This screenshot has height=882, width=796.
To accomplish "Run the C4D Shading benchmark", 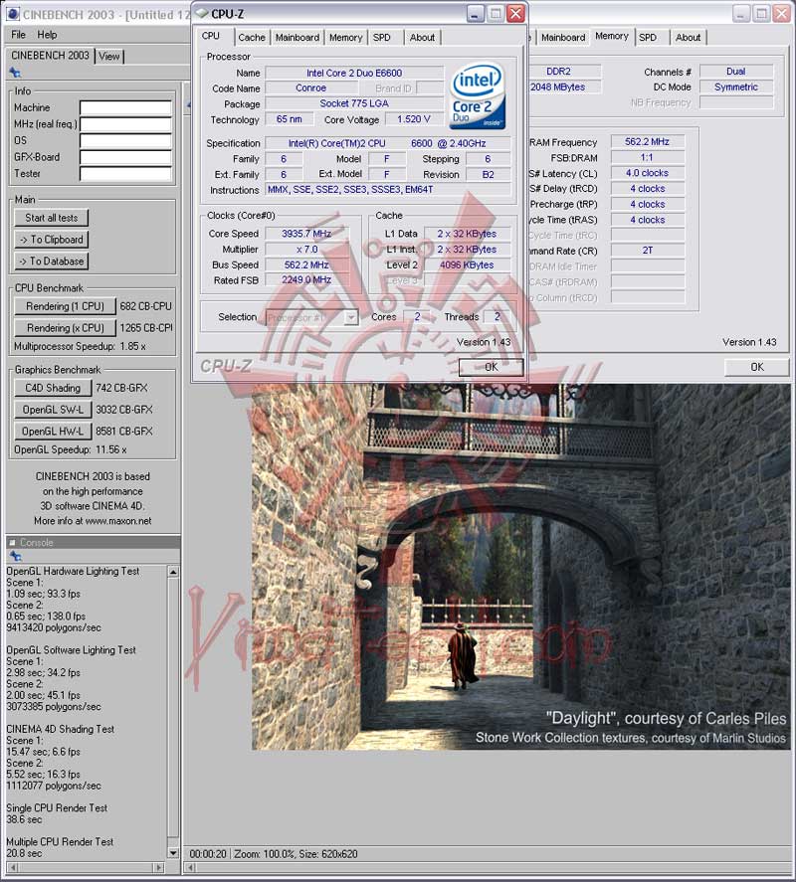I will (x=53, y=388).
